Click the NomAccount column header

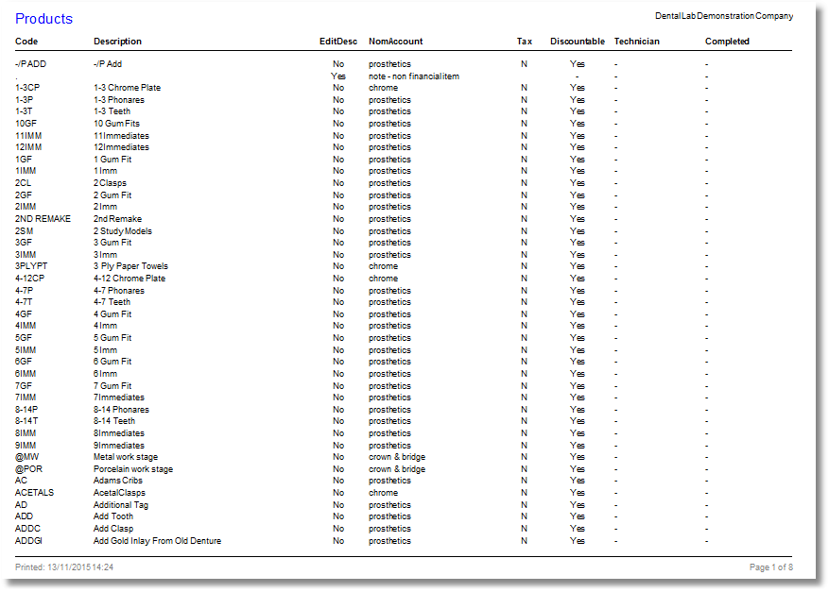point(394,42)
